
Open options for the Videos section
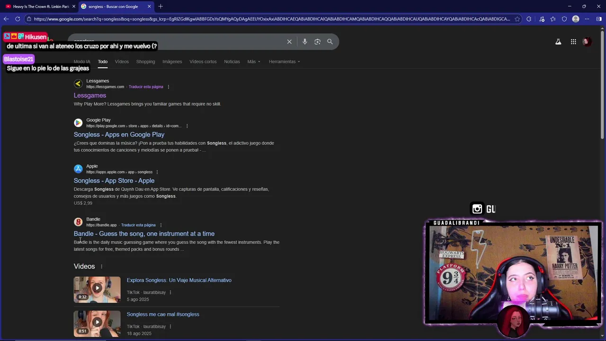click(101, 267)
